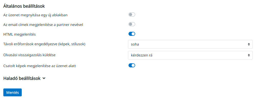Open the Olvasási visszaigazolás küldése dropdown
Screen dimensions: 255x105
190,55
